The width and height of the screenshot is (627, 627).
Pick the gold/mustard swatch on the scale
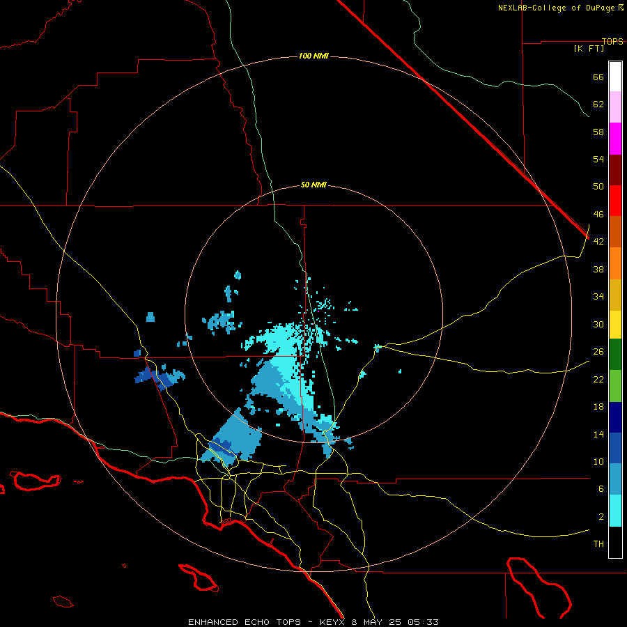(x=615, y=295)
